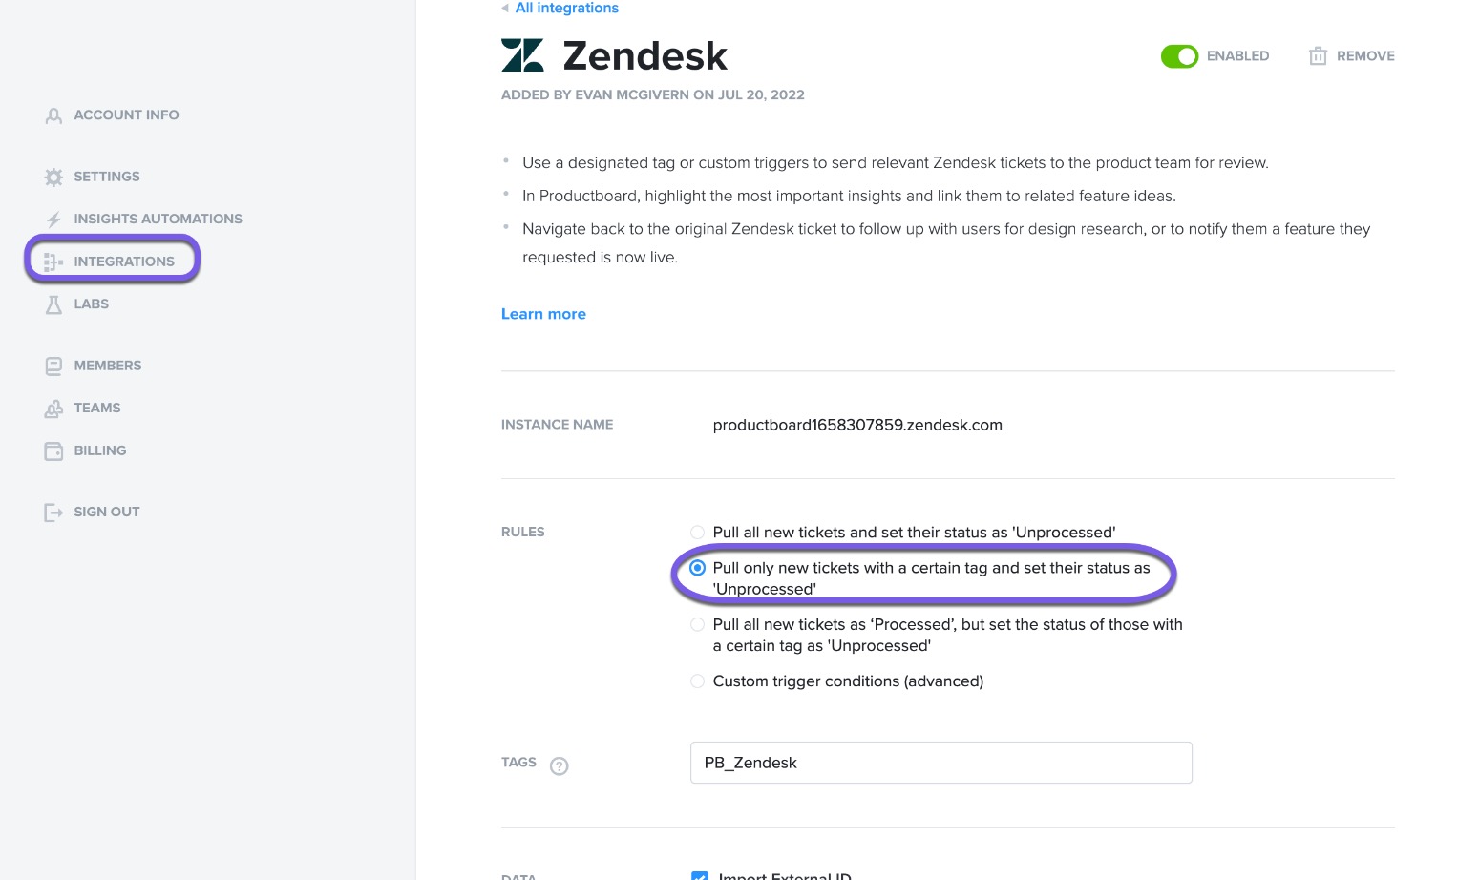Click the Teams sidebar icon
This screenshot has height=880, width=1479.
click(x=53, y=409)
